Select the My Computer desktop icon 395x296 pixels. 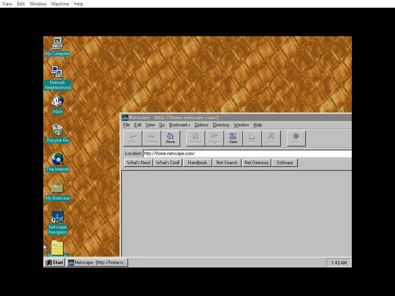click(x=57, y=47)
